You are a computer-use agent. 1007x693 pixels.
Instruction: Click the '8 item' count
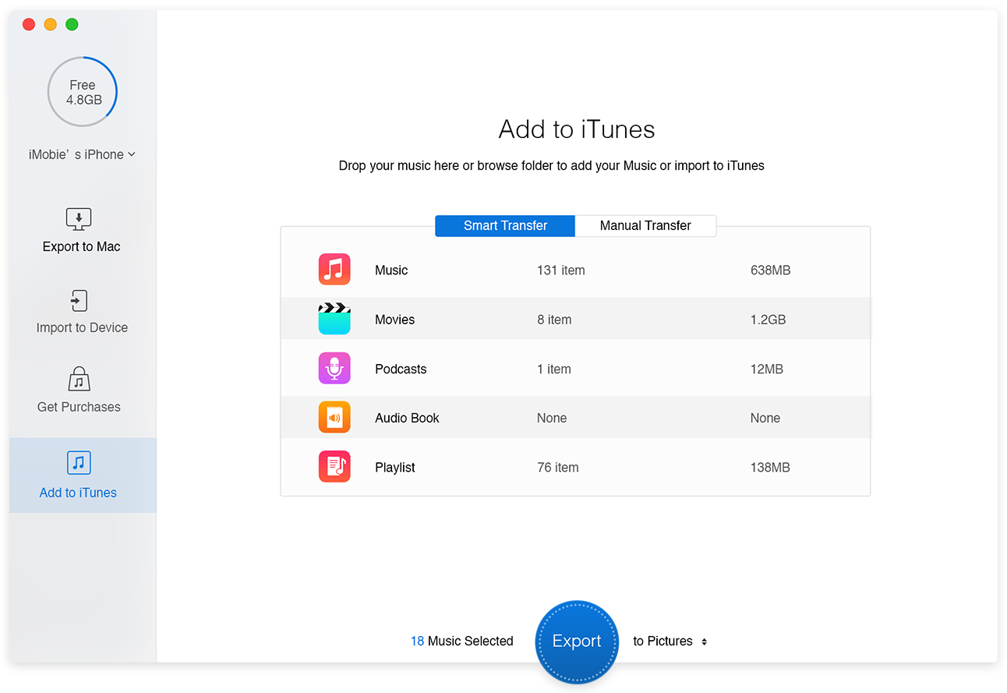554,320
